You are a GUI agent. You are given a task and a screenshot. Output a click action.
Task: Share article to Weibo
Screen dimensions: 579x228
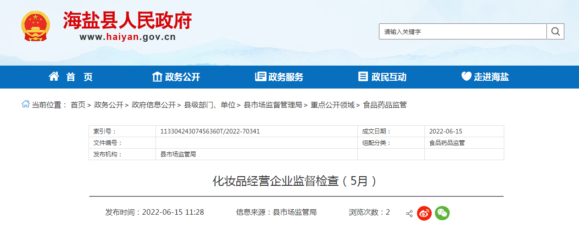[x=424, y=213]
